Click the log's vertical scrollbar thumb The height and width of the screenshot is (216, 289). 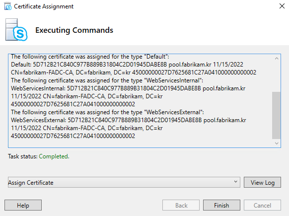(276, 115)
